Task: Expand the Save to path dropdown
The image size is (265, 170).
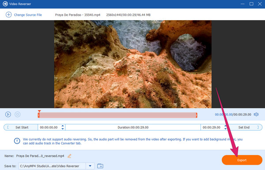Action: point(90,166)
